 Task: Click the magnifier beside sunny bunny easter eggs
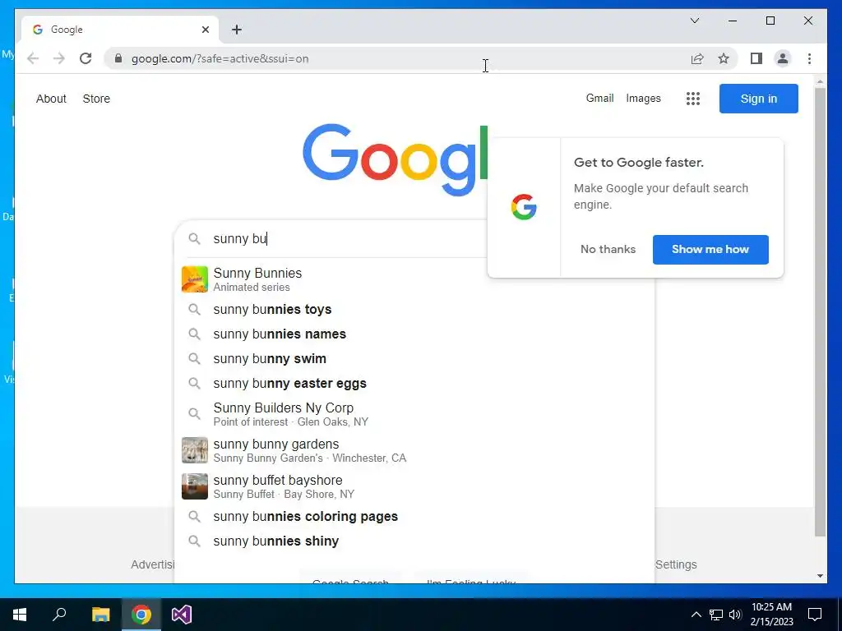click(194, 384)
